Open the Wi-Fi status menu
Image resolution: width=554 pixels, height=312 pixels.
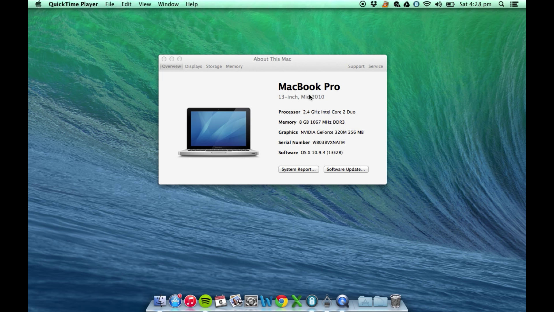tap(427, 4)
